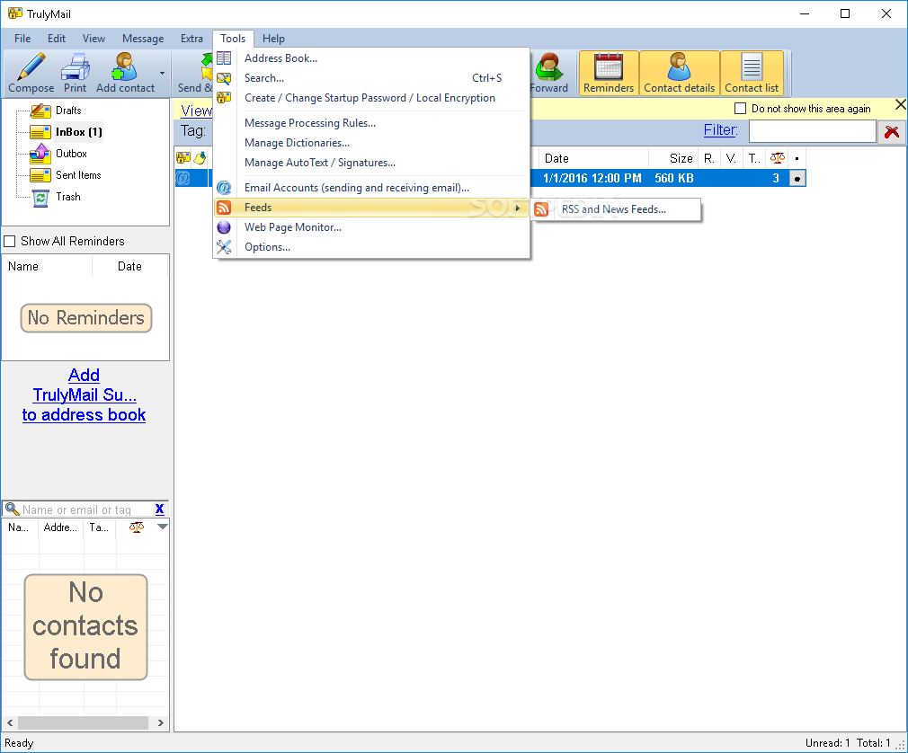Viewport: 908px width, 753px height.
Task: Select the InBox (1) folder
Action: [x=79, y=132]
